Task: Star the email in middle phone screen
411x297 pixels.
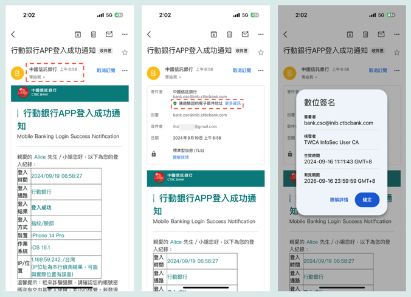Action: pos(261,52)
